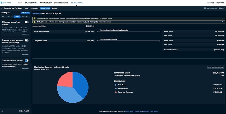Open the Facts menu

point(20,3)
